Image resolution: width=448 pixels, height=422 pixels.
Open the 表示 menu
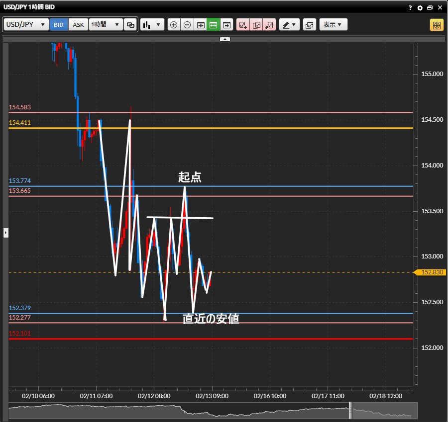click(x=333, y=24)
